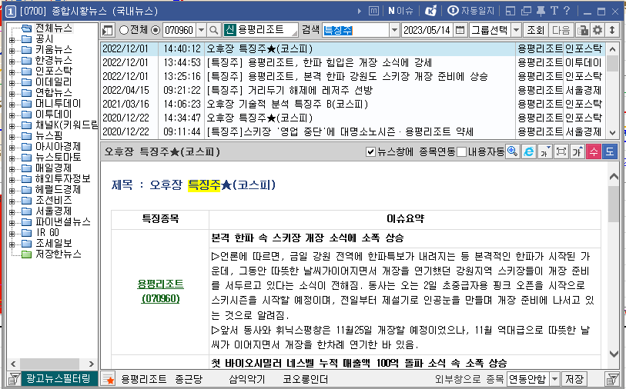Viewport: 626px width, 389px height.
Task: Click the up-down arrow layout icon
Action: [612, 30]
